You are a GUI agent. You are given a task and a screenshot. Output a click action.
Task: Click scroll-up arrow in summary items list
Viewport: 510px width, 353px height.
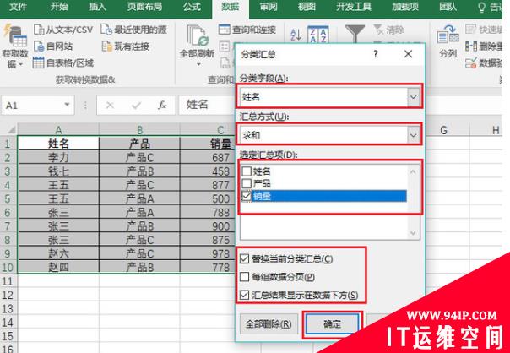tap(413, 171)
